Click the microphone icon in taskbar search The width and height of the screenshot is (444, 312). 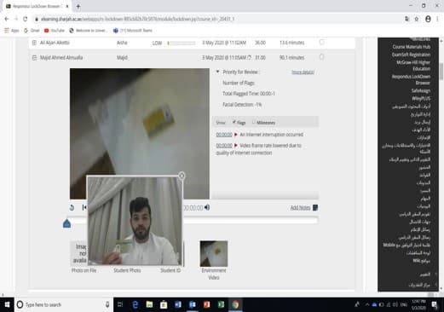tap(107, 304)
